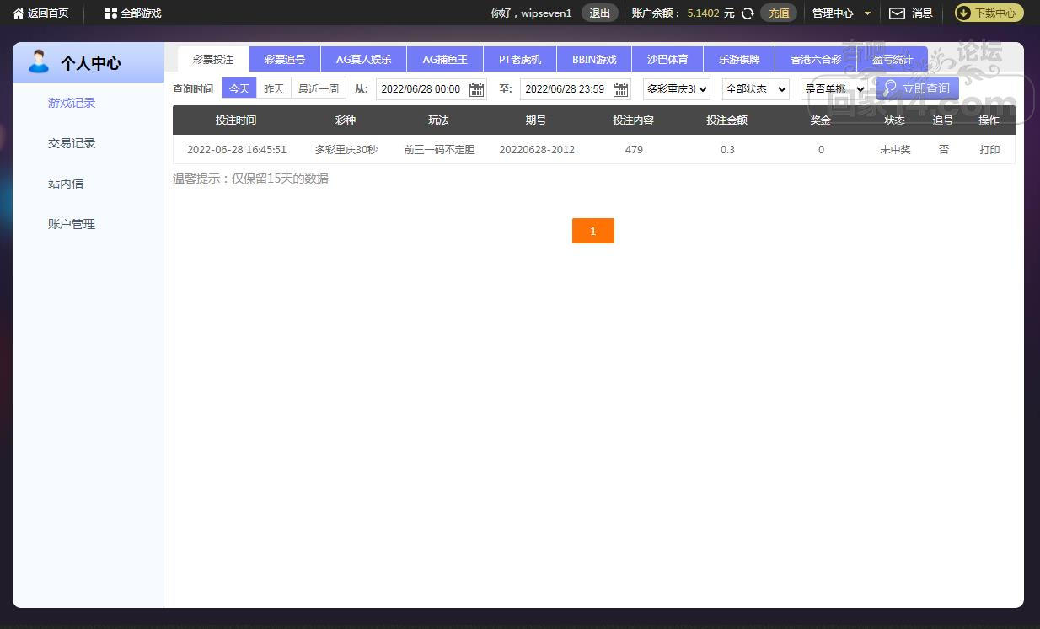1040x629 pixels.
Task: Click the home icon next to 返回首页
Action: pyautogui.click(x=19, y=13)
